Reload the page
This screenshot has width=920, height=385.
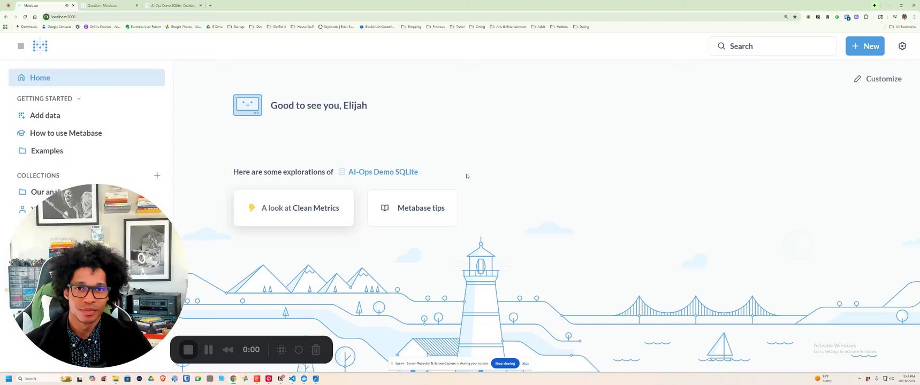pos(25,17)
